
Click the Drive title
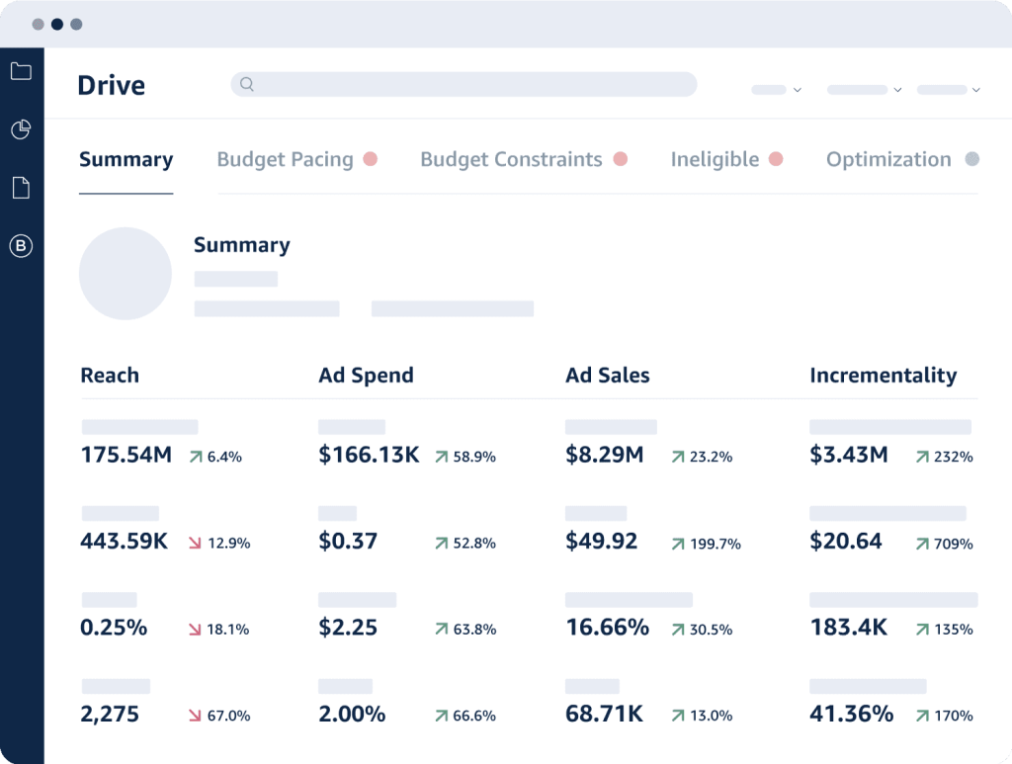coord(111,85)
